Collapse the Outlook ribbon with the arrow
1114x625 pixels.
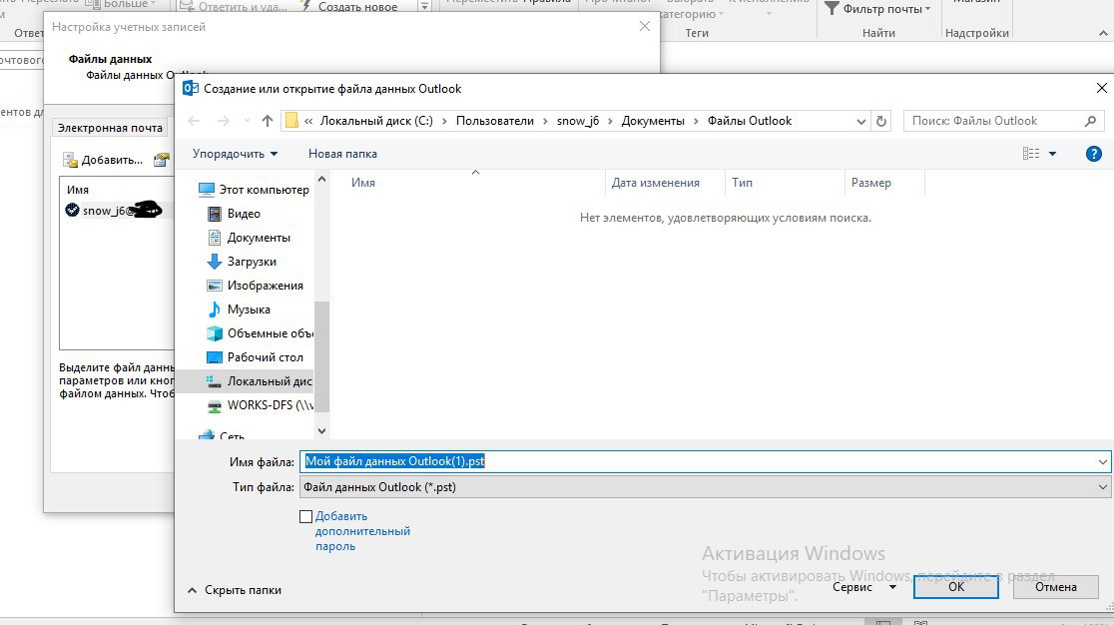point(1103,33)
